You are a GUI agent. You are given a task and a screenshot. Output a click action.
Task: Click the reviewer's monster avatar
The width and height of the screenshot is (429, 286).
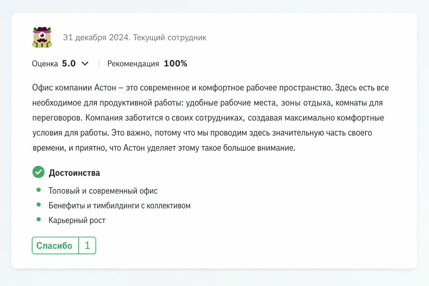click(42, 37)
